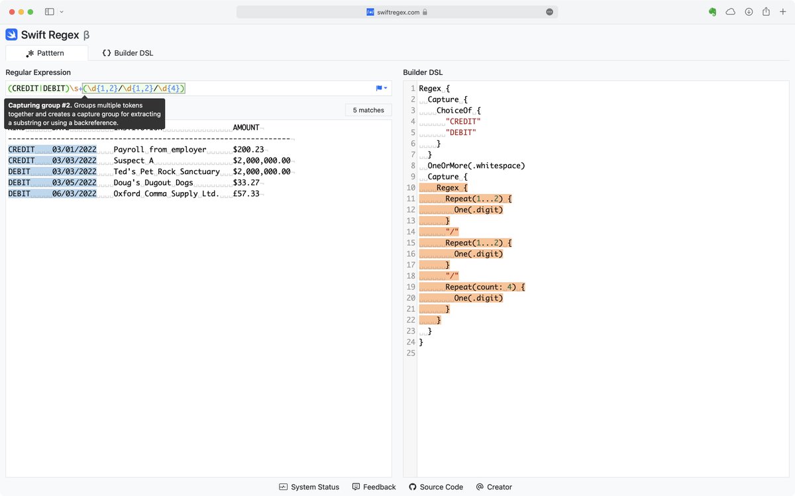This screenshot has height=496, width=795.
Task: Open regex options via the blue flag icon
Action: coord(378,88)
